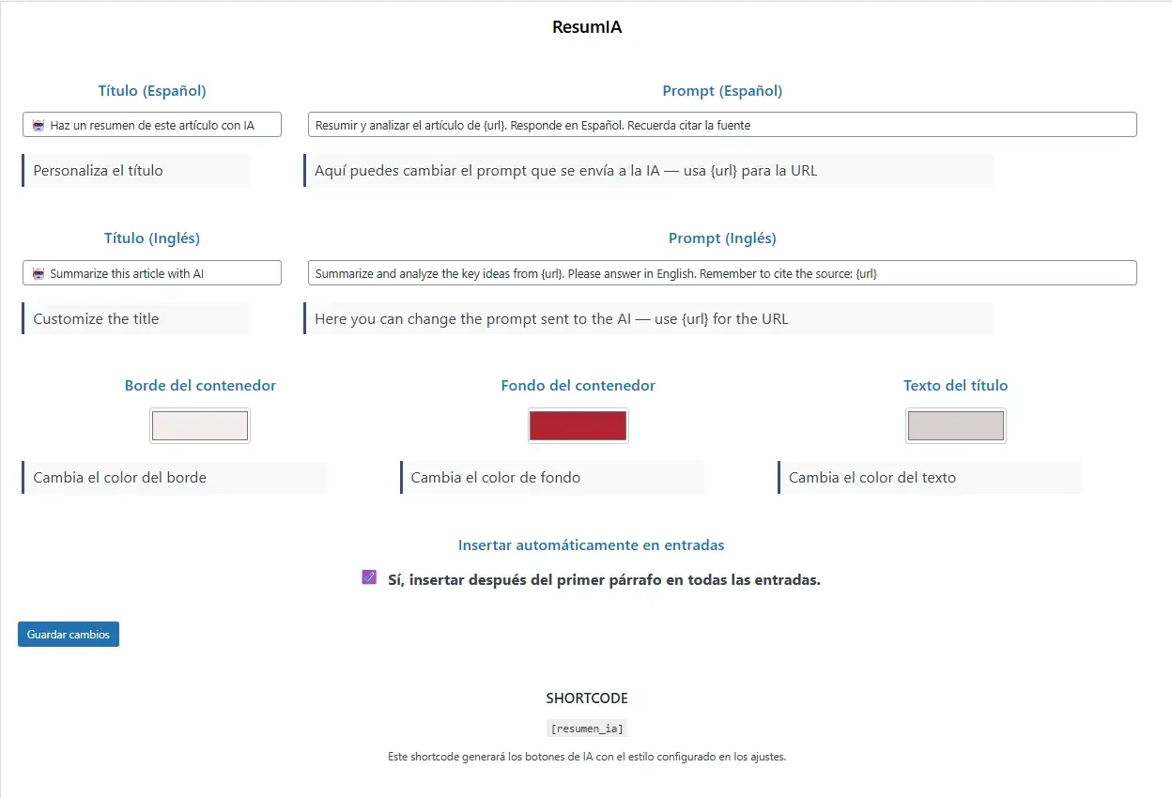This screenshot has height=798, width=1172.
Task: Open the red Fondo del contenedor color swatch
Action: point(578,425)
